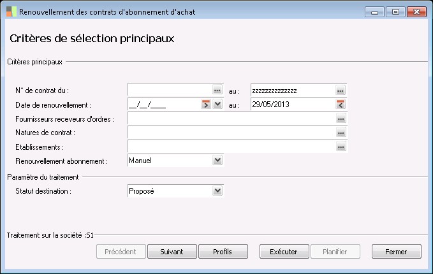433x274 pixels.
Task: Open lookup for ending contract number
Action: (341, 90)
